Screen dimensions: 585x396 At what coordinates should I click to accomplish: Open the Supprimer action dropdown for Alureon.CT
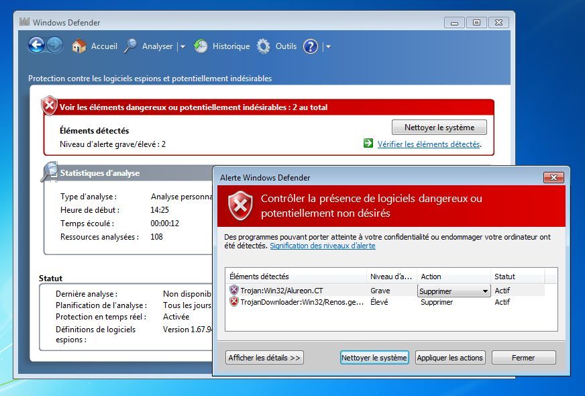coord(454,291)
